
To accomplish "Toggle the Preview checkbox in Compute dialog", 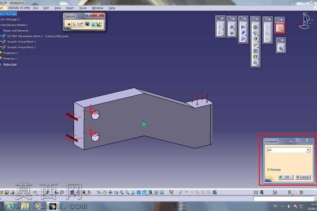I will click(268, 170).
